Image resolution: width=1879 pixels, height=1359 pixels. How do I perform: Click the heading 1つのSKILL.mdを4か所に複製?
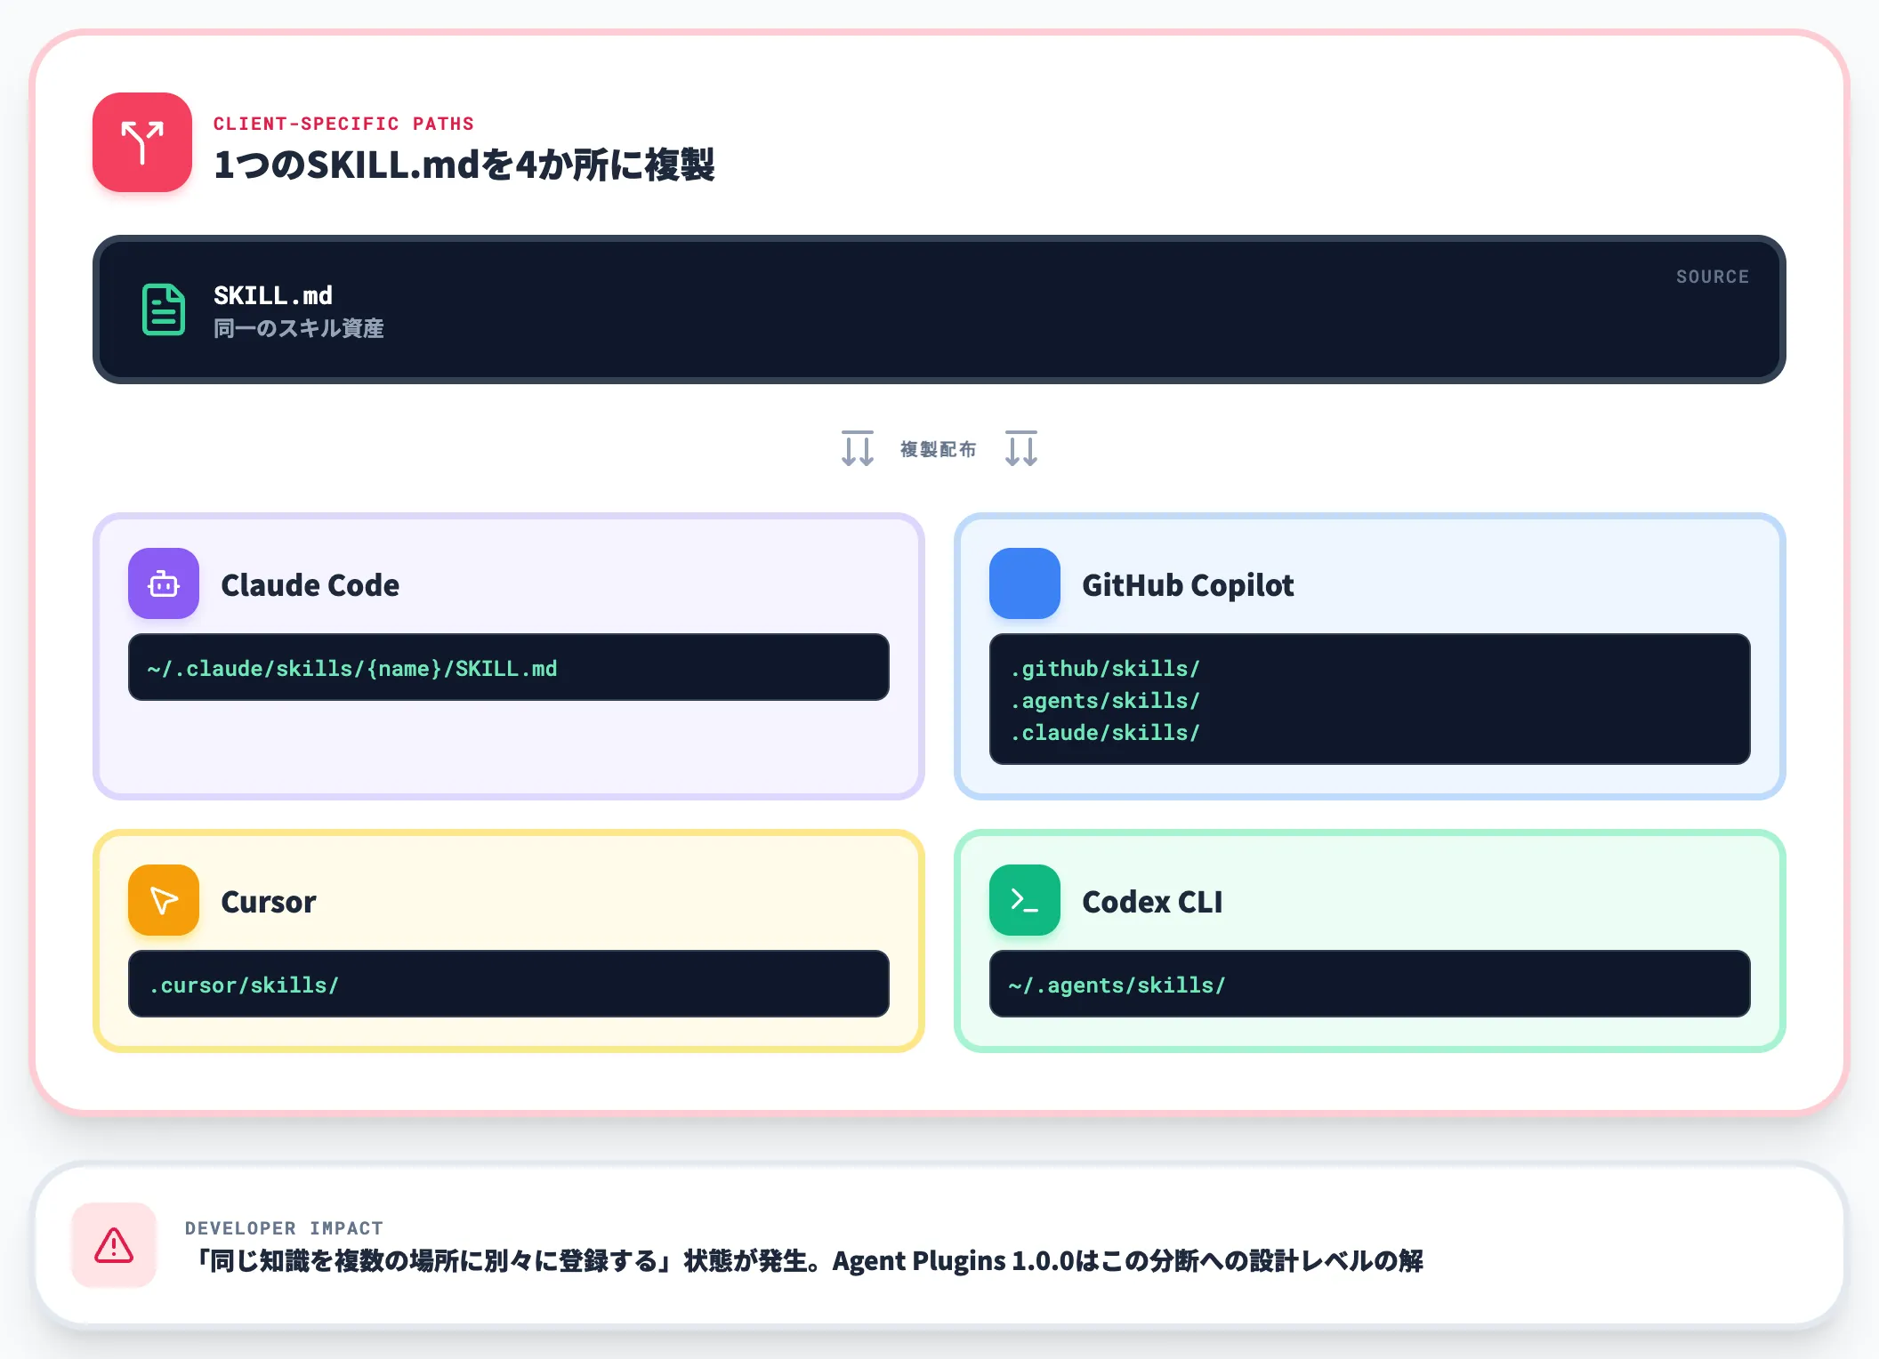point(464,165)
